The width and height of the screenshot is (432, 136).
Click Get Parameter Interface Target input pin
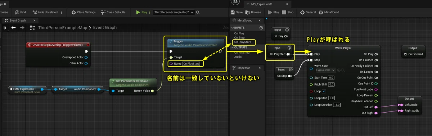113,91
